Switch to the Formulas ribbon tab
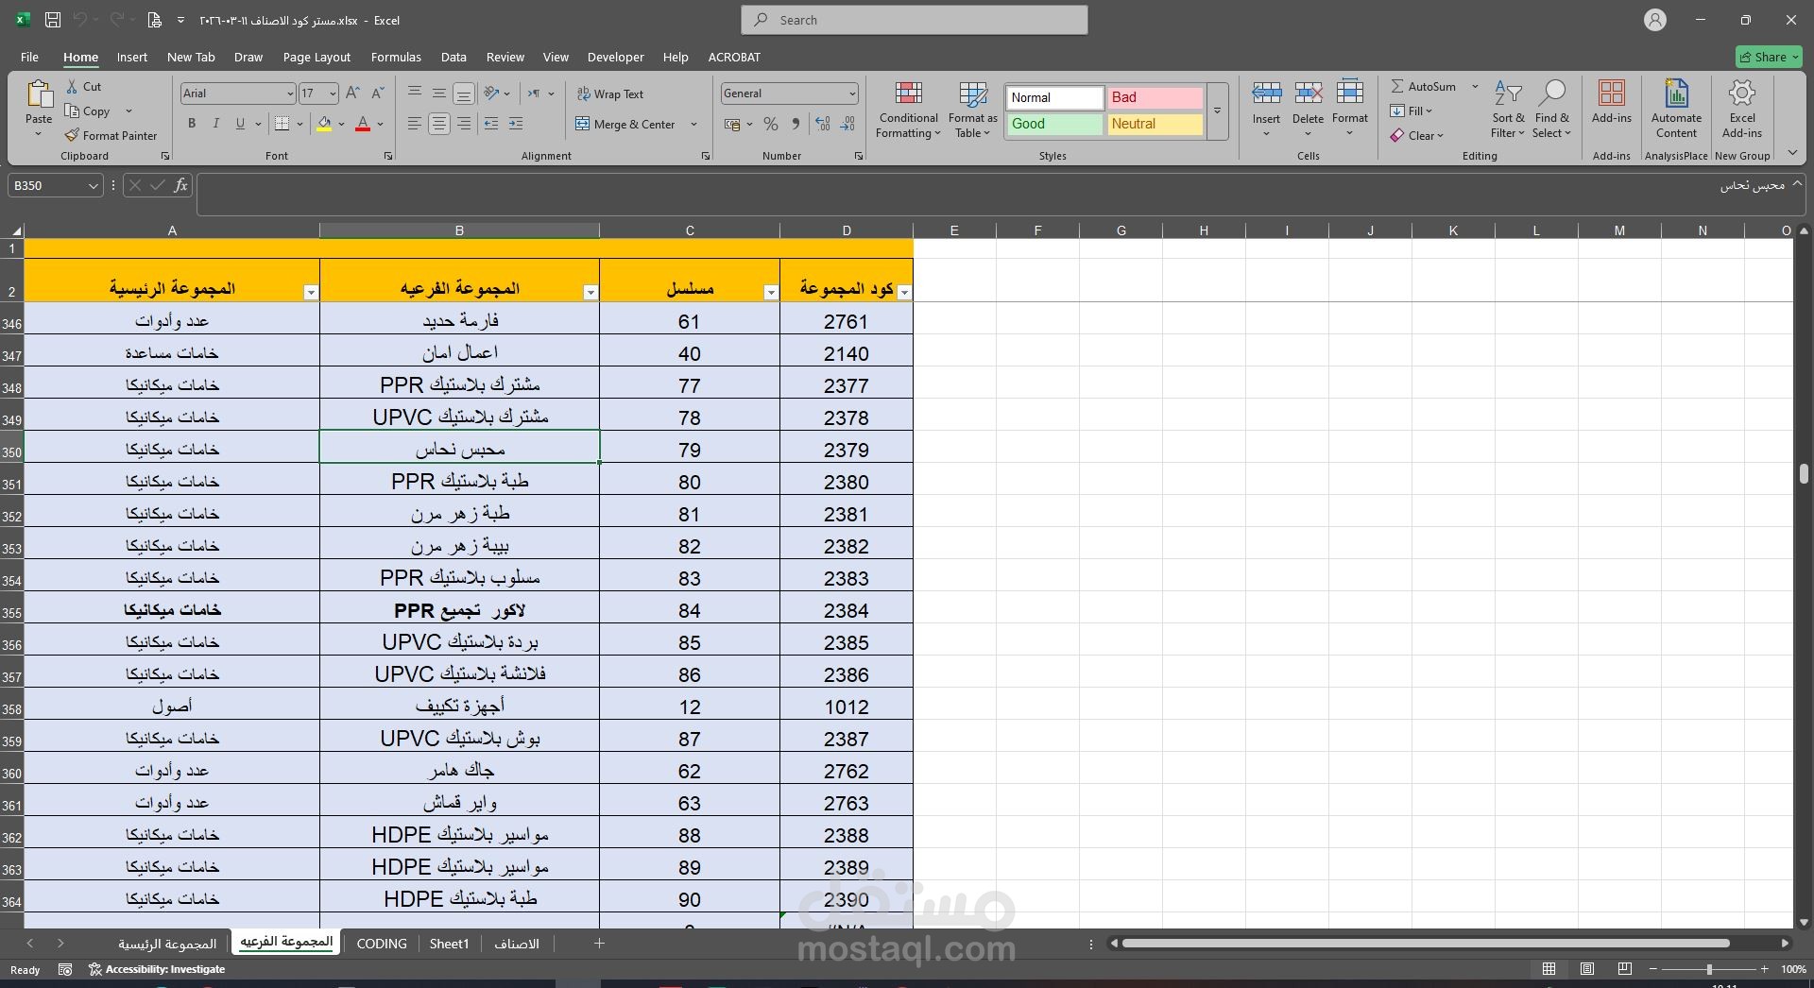 [x=396, y=57]
